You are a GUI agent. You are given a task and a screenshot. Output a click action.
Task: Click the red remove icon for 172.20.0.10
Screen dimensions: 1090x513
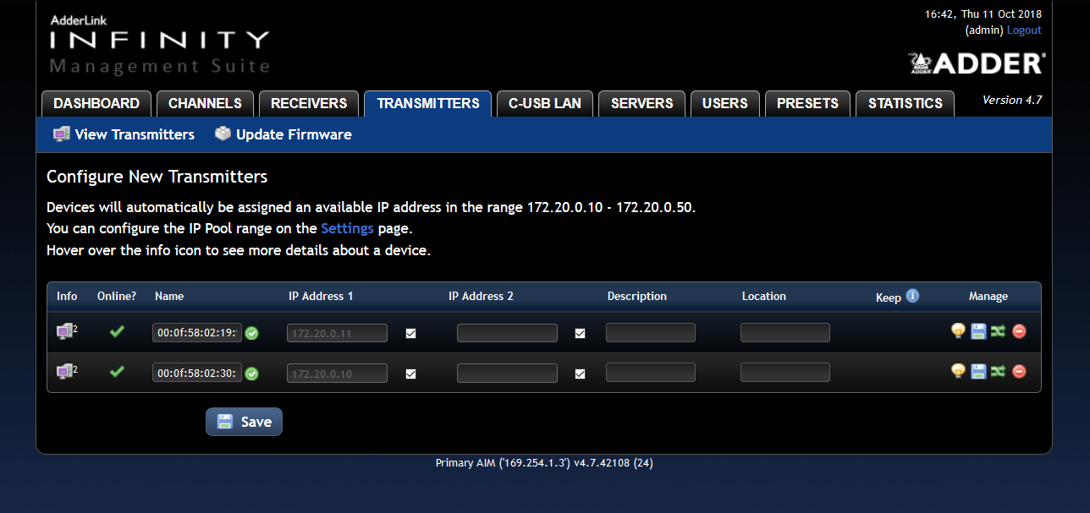click(1019, 371)
